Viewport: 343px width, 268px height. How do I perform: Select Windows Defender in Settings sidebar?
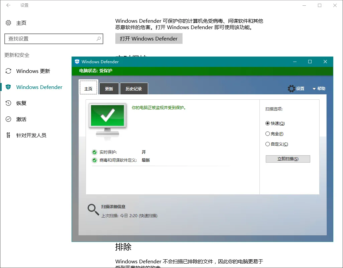[x=39, y=87]
